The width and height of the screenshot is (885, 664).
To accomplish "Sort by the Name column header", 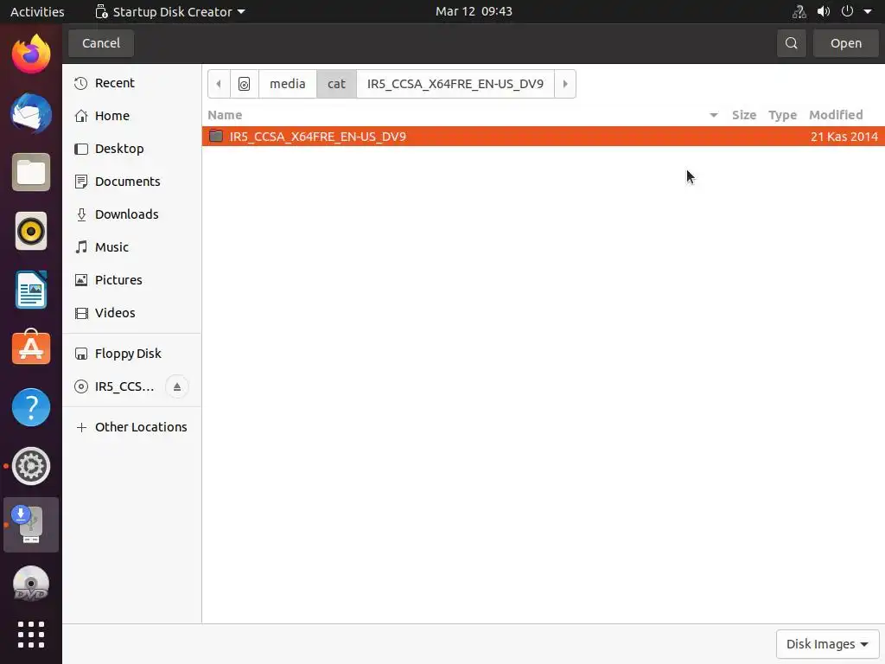I will [225, 115].
